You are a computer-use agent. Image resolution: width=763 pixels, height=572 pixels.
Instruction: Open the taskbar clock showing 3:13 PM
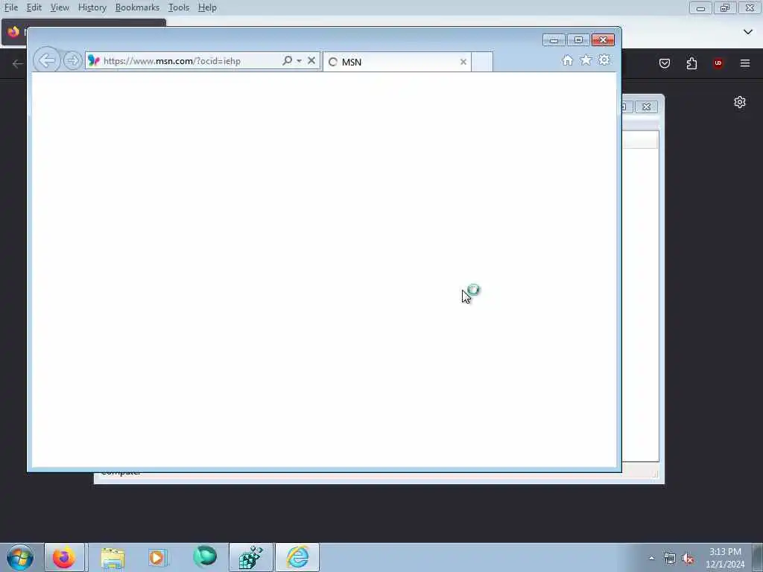[725, 558]
